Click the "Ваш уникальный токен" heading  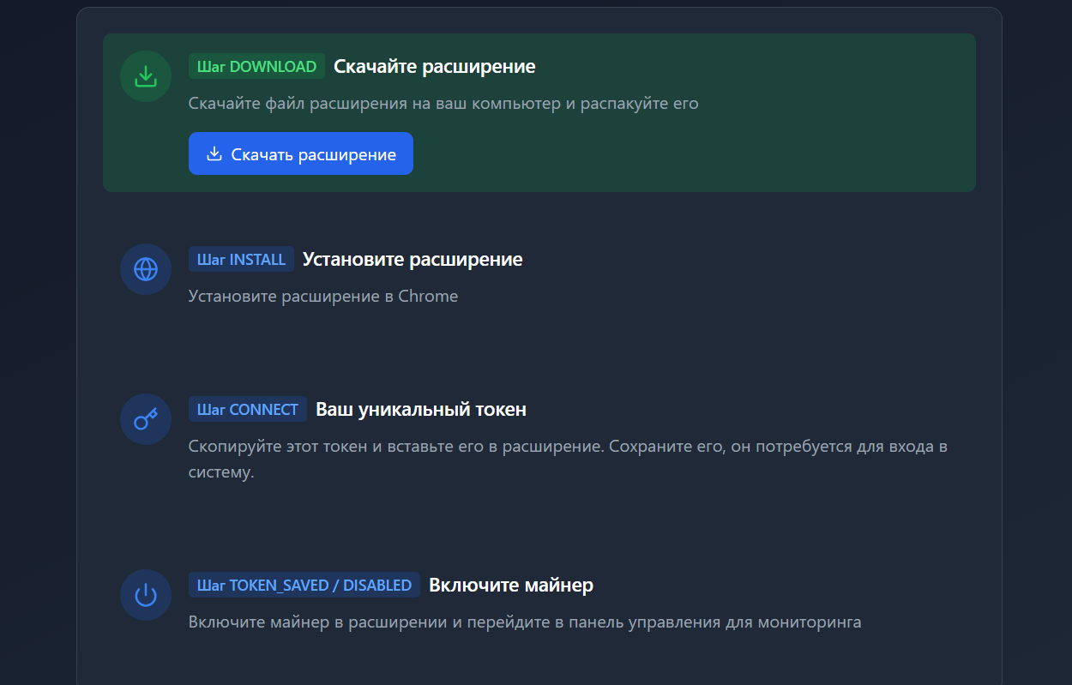[x=421, y=409]
